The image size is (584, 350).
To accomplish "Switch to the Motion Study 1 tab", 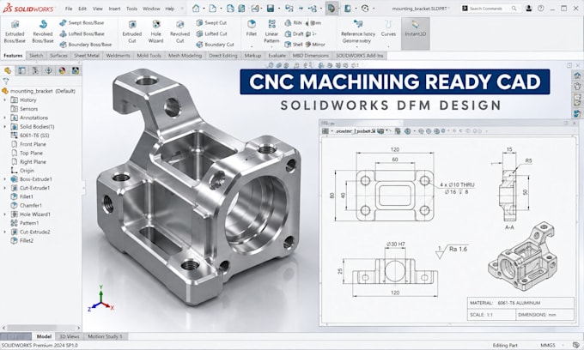I will click(x=105, y=336).
